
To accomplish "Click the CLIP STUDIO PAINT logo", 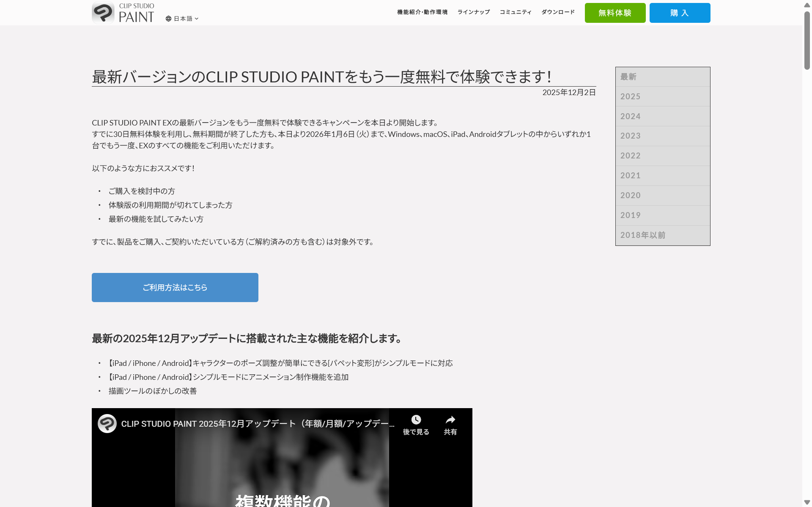I will 123,13.
